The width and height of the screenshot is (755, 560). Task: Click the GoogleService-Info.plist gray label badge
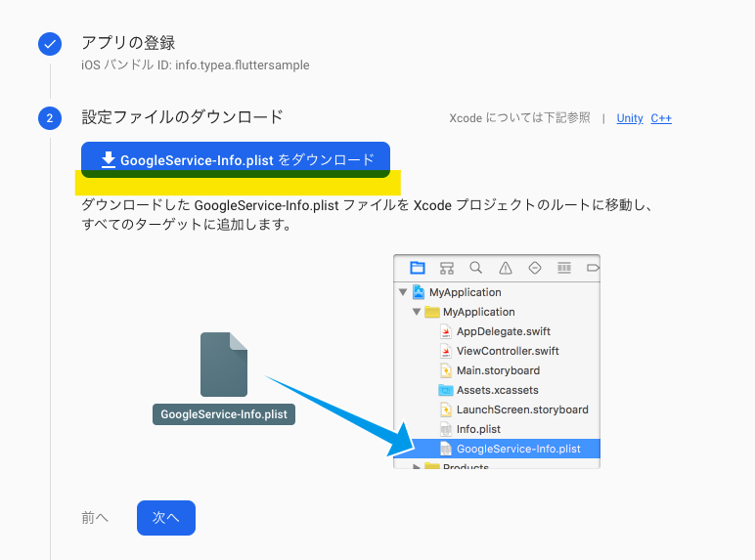224,414
